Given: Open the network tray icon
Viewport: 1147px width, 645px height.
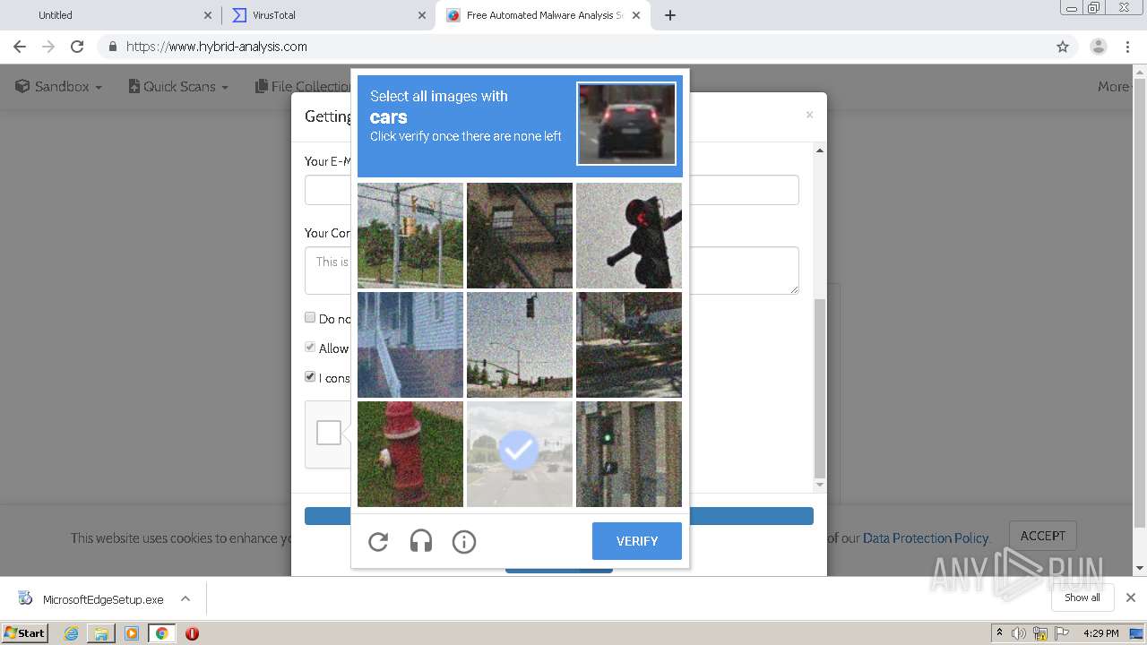Looking at the screenshot, I should [x=1039, y=633].
